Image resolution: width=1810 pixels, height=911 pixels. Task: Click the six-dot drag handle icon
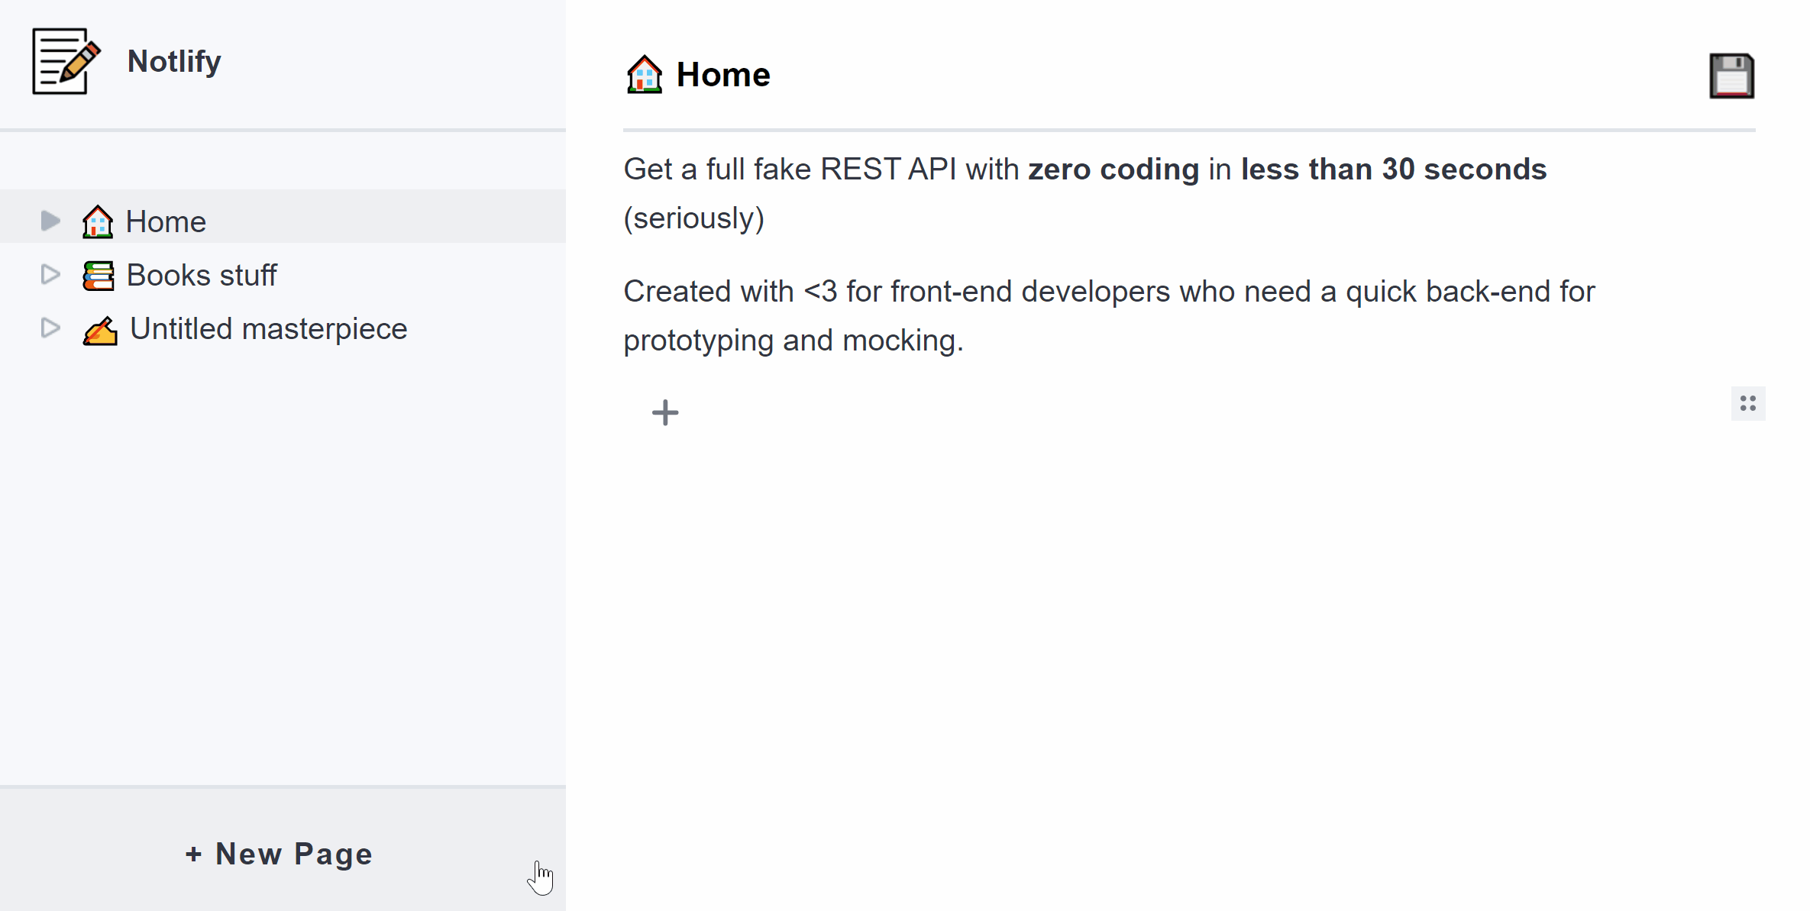tap(1747, 403)
